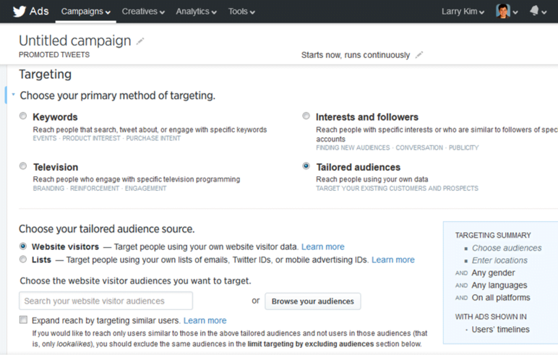The width and height of the screenshot is (558, 360).
Task: Click the pencil icon beside Untitled campaign
Action: point(140,41)
